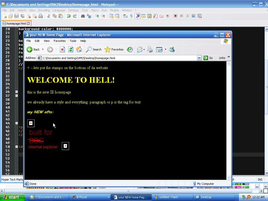
Task: Click the Open file icon in Notepad++ toolbar
Action: pos(10,16)
